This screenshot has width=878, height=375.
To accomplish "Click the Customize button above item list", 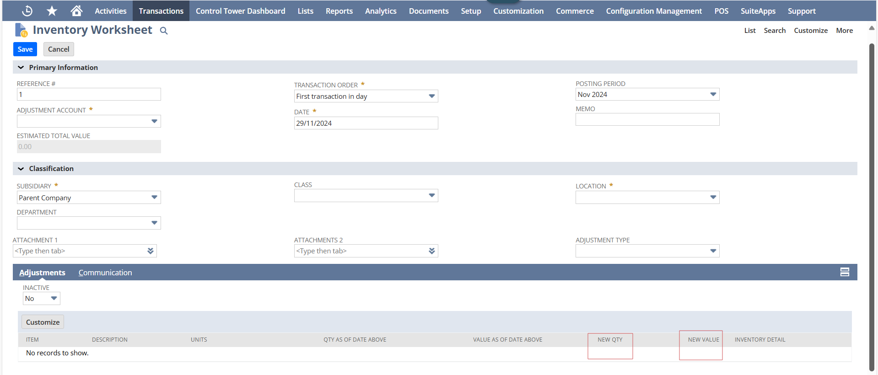I will tap(43, 322).
